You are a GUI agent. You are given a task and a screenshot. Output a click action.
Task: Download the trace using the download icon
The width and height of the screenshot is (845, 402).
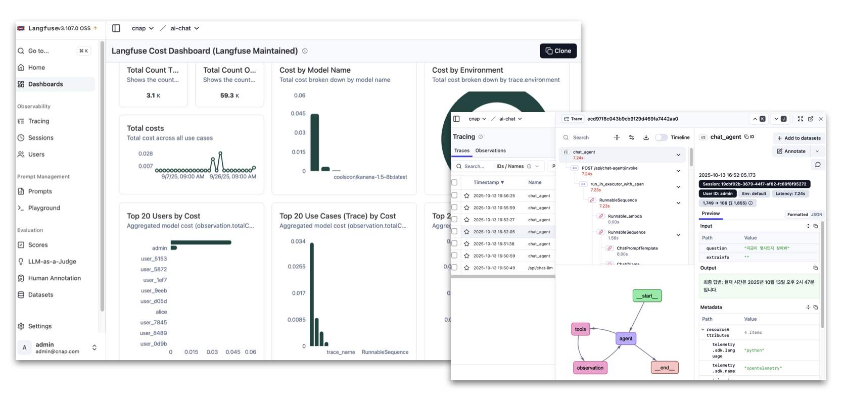(x=646, y=137)
